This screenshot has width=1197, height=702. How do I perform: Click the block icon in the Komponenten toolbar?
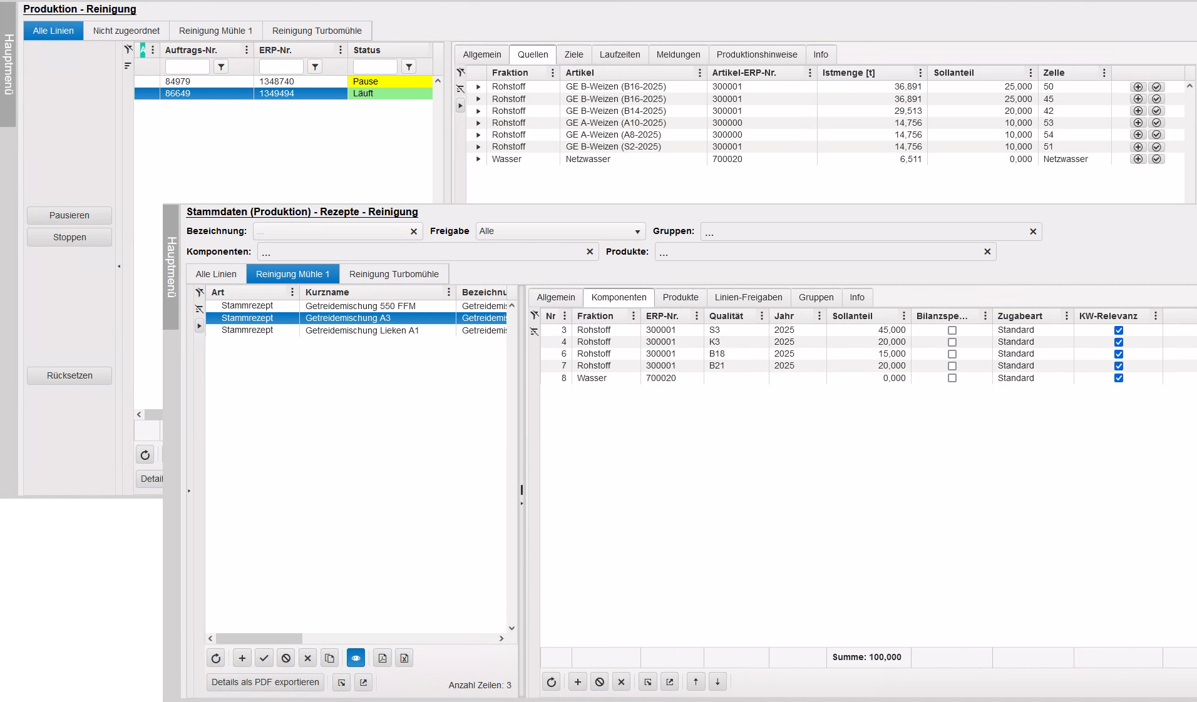600,682
